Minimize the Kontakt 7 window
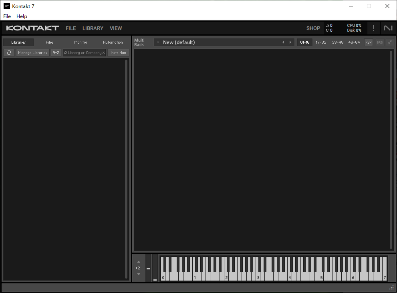The height and width of the screenshot is (293, 397). [351, 6]
